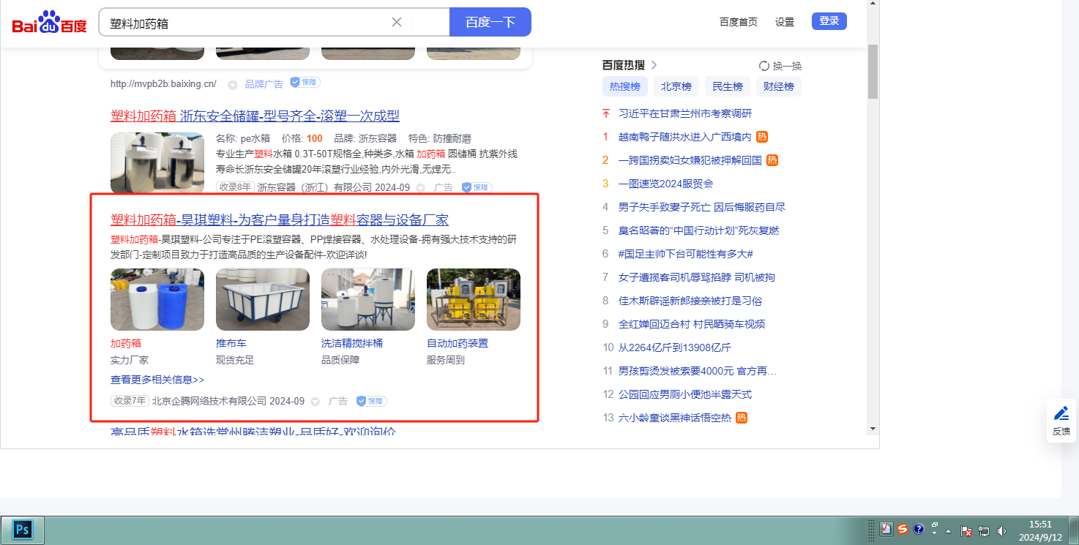Open hot search 全红婵回迈合村 村民晒骑车视频

[692, 324]
